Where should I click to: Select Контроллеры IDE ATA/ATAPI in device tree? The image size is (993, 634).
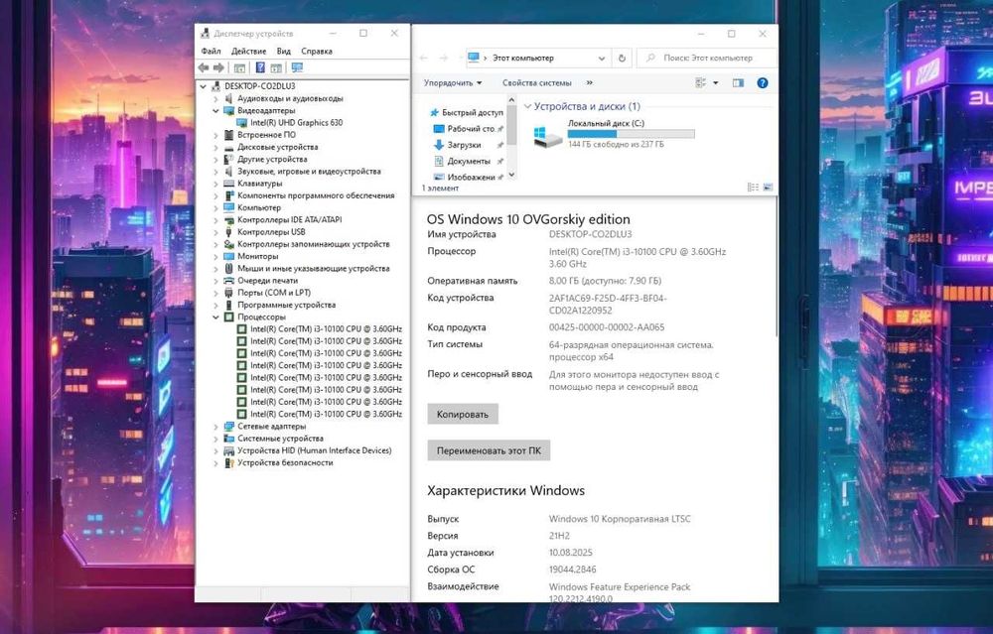coord(289,219)
